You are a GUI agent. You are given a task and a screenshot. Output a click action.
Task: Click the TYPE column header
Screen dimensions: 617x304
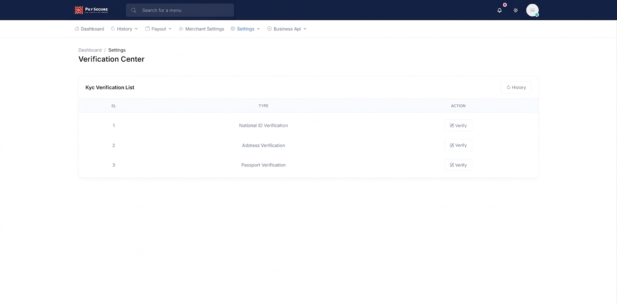coord(264,106)
